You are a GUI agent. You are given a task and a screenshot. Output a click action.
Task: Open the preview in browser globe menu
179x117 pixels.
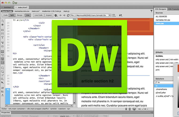56,15
